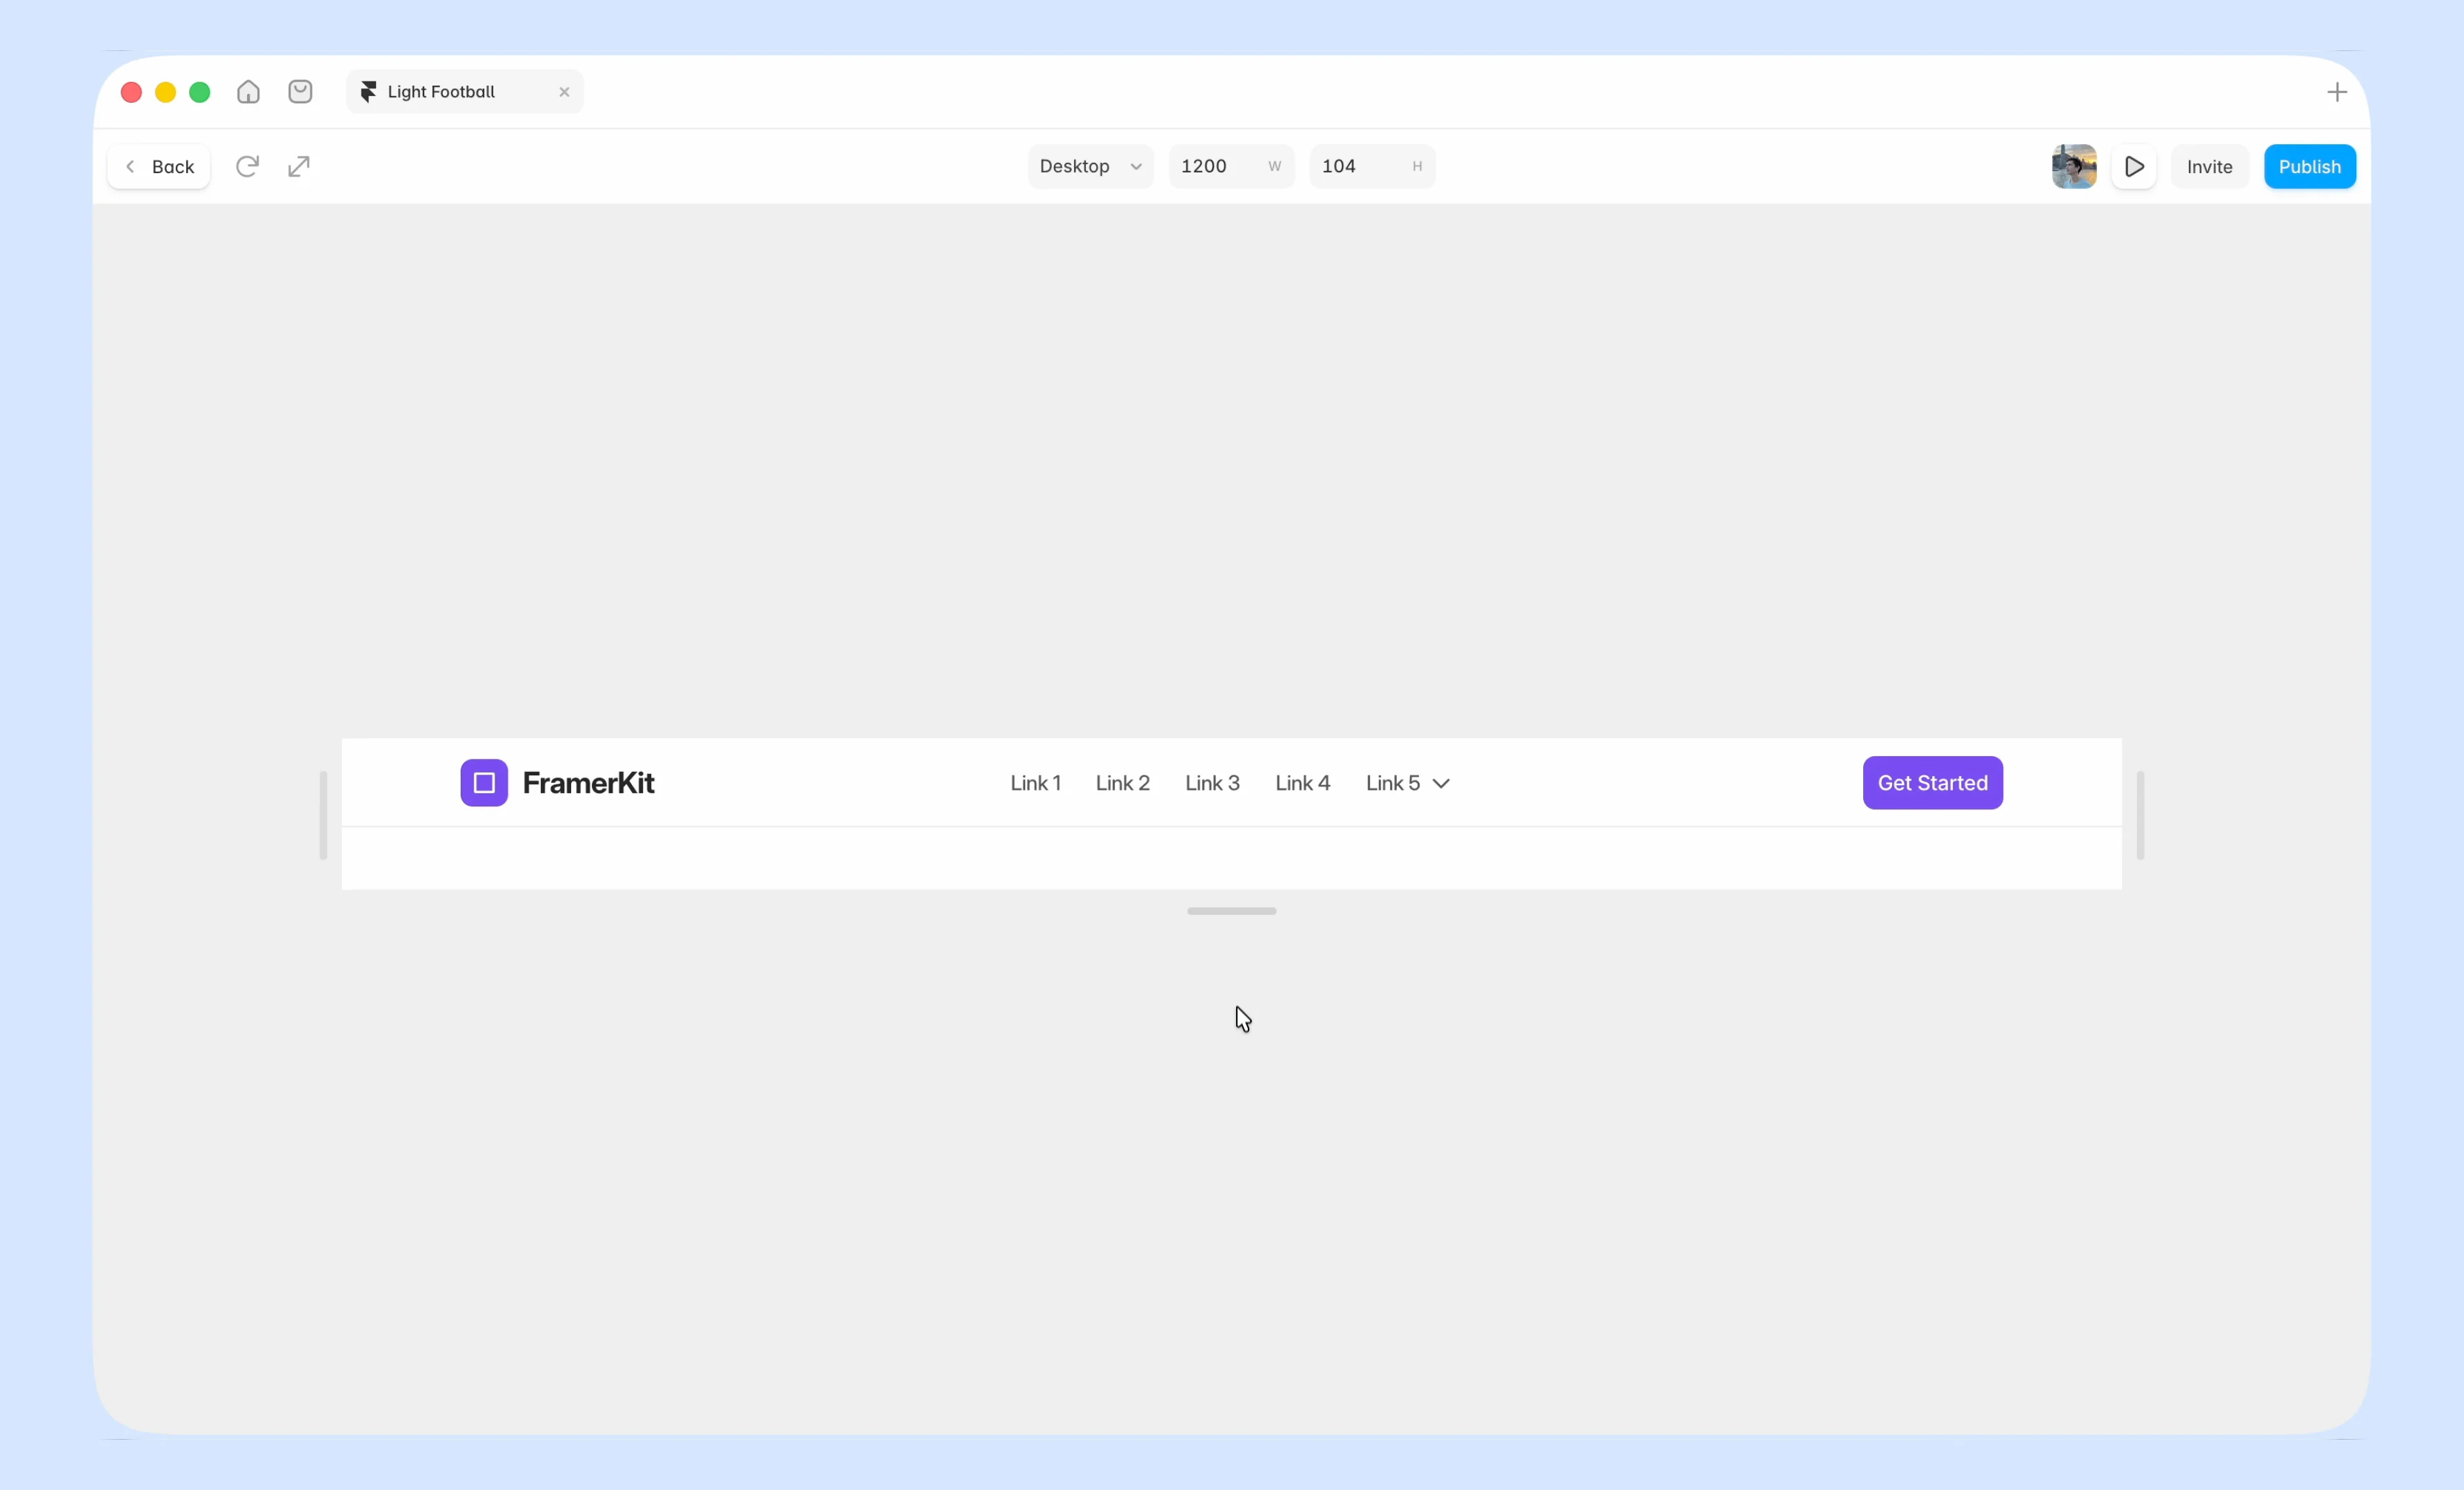Screen dimensions: 2464x1490
Task: Grab the right preview resize handle
Action: 2140,815
